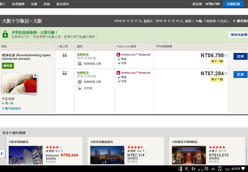
Task: Click the 價格保證 price guarantee button
Action: click(x=238, y=35)
